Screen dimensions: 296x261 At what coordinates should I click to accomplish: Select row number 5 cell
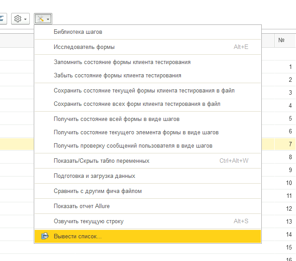pyautogui.click(x=285, y=118)
